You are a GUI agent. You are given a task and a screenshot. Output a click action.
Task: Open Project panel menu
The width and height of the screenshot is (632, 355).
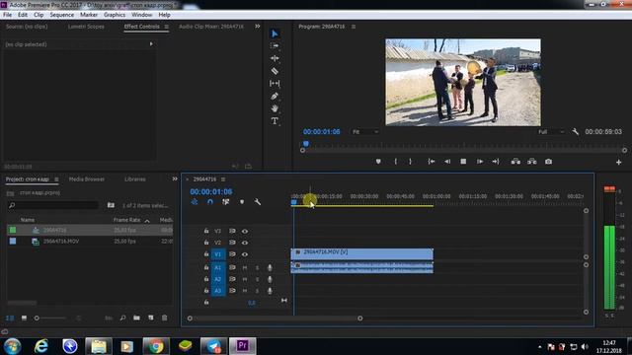[x=56, y=179]
